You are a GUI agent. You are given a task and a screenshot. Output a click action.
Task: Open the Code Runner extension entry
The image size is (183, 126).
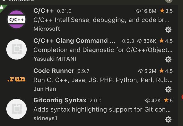[54, 71]
